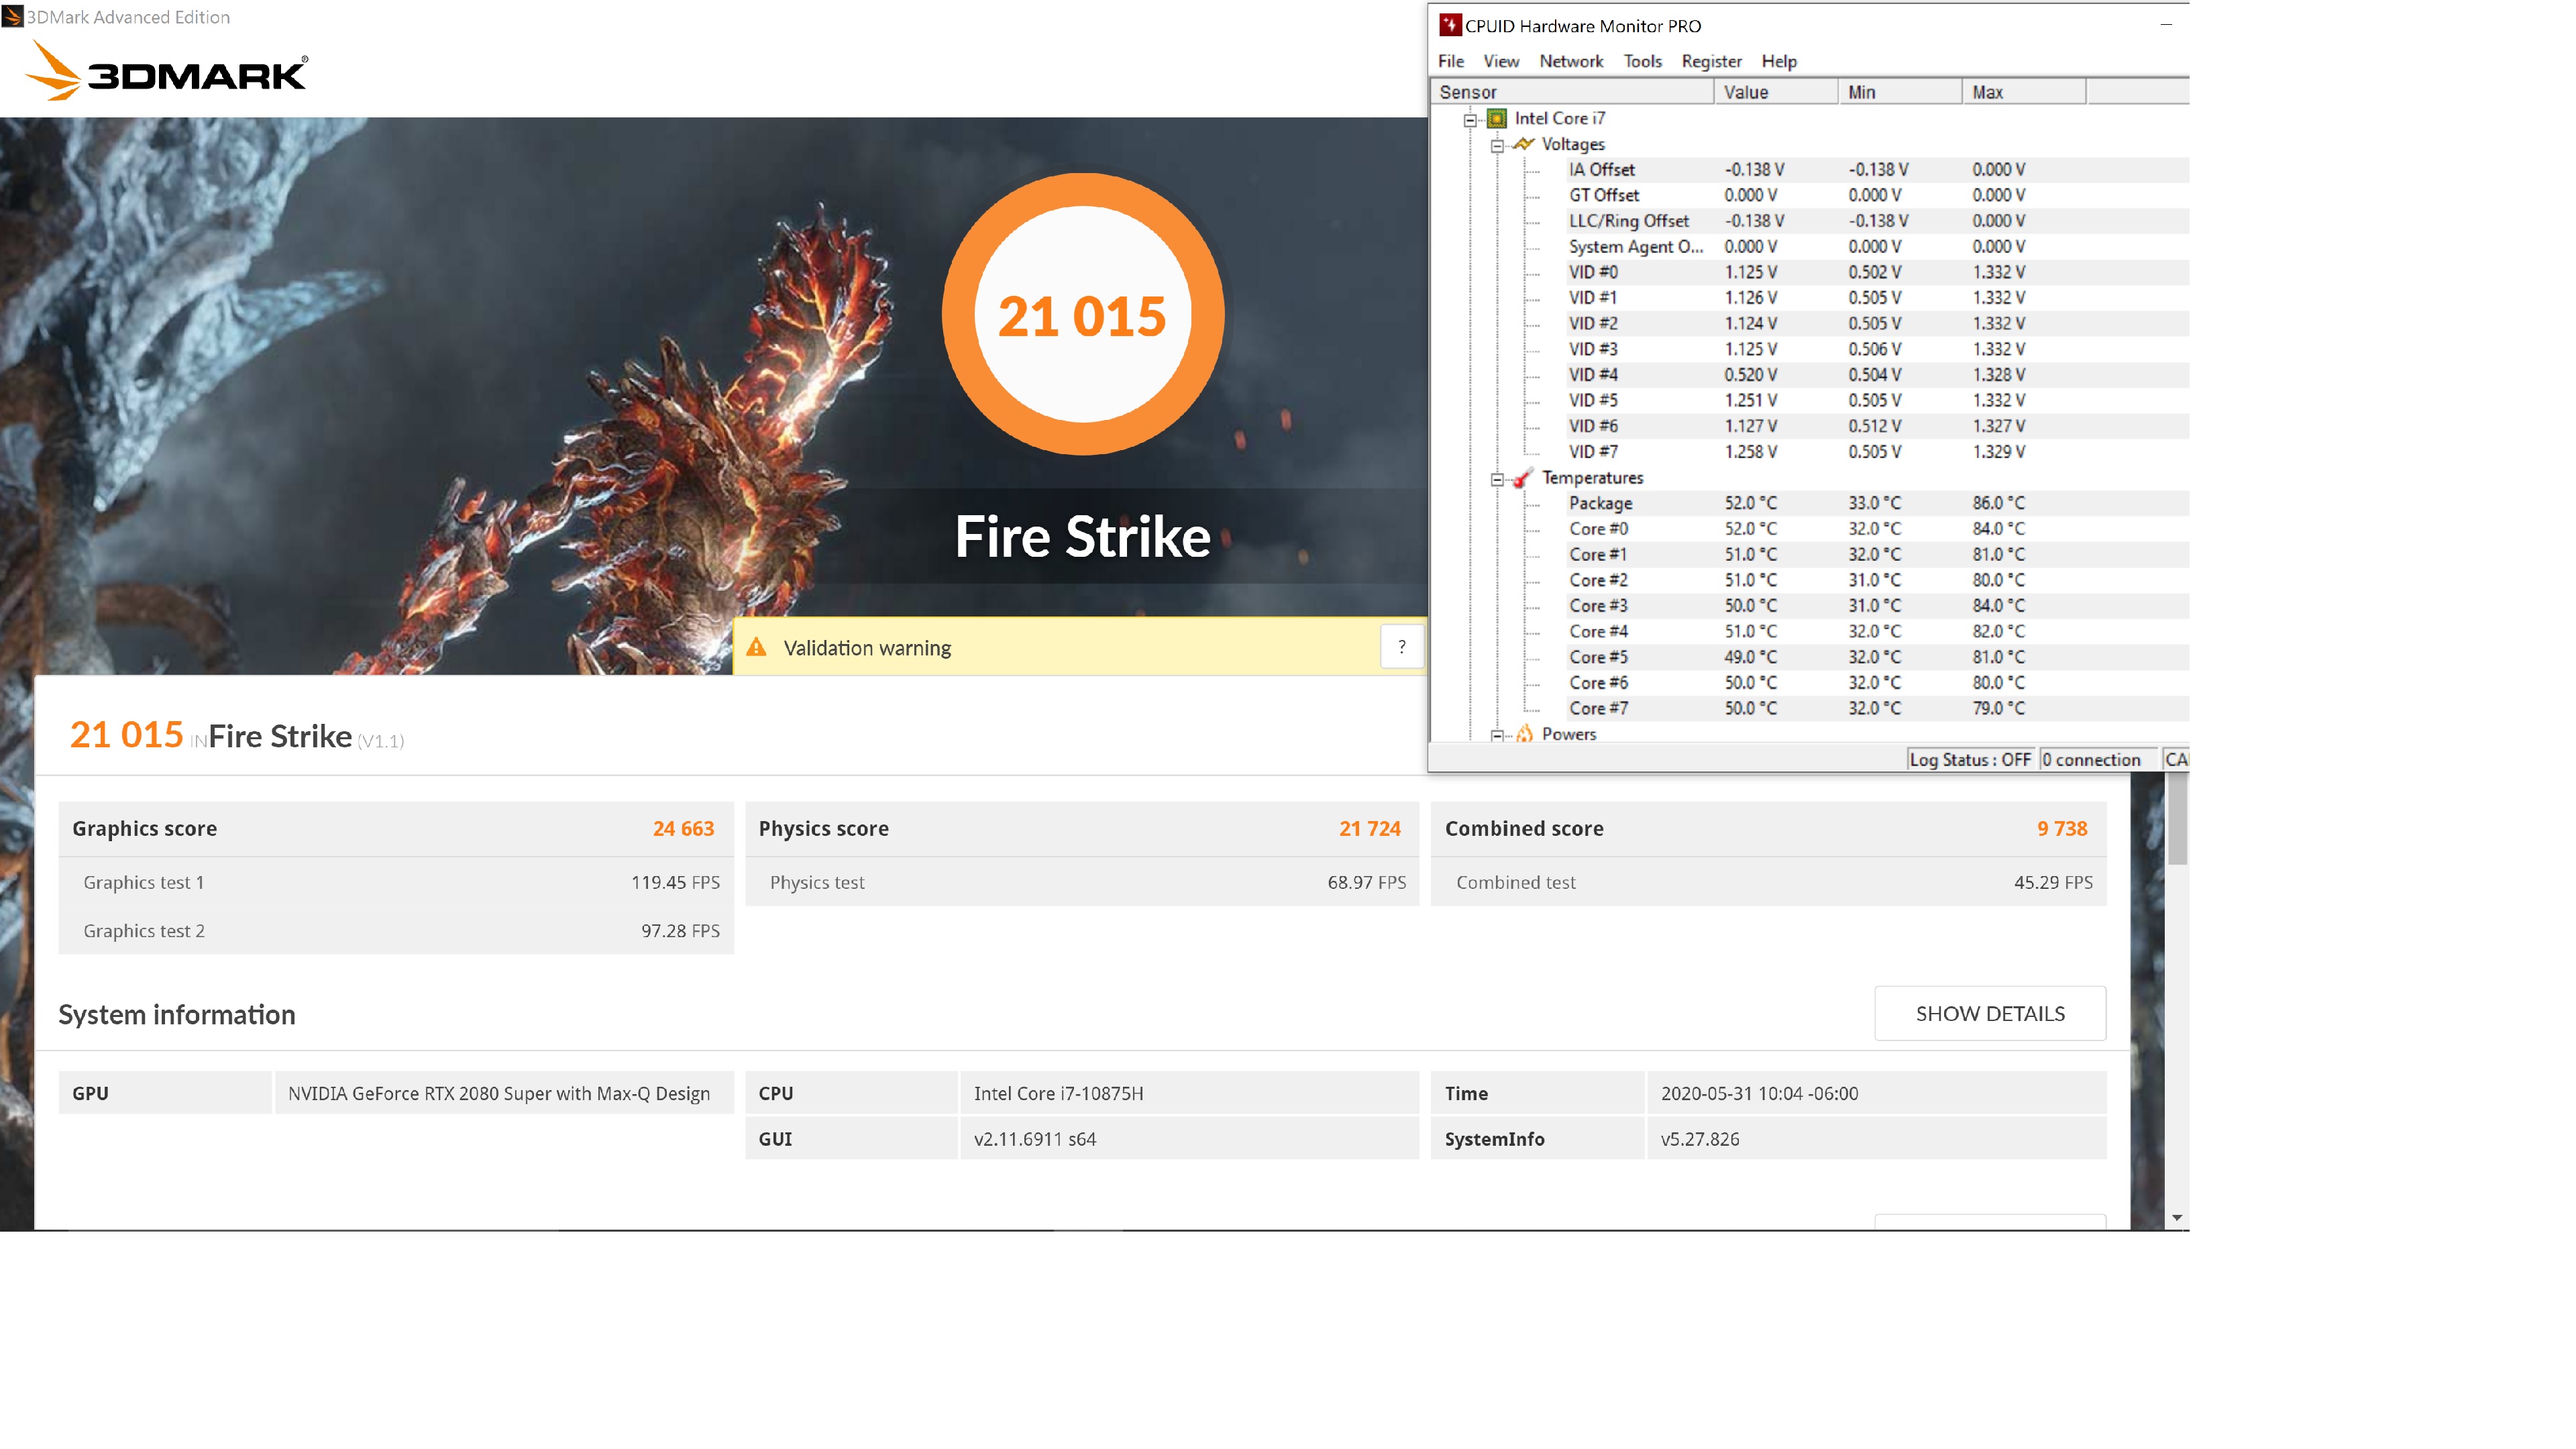This screenshot has height=1449, width=2576.
Task: Open the File menu in Hardware Monitor
Action: [1450, 61]
